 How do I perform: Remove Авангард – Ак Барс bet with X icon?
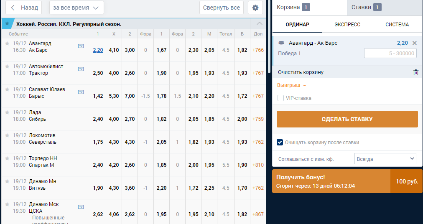(x=415, y=43)
